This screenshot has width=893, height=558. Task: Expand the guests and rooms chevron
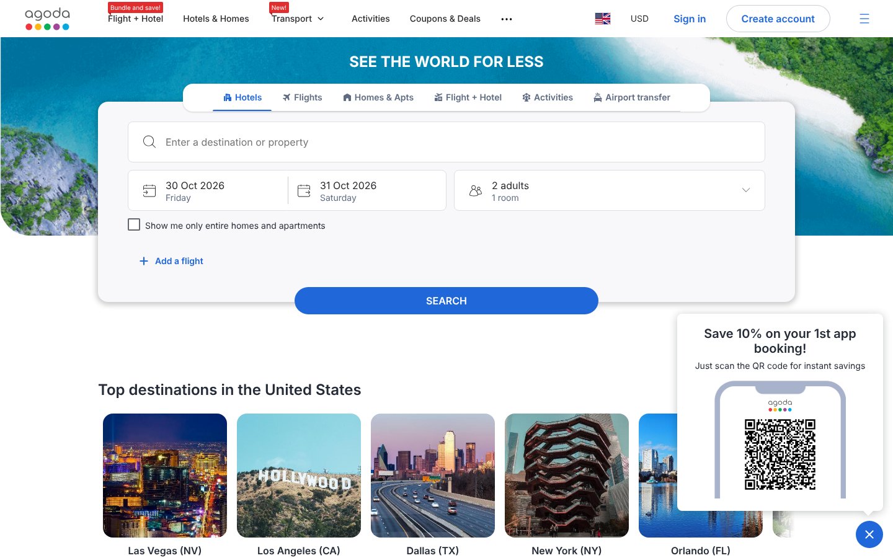pyautogui.click(x=746, y=190)
